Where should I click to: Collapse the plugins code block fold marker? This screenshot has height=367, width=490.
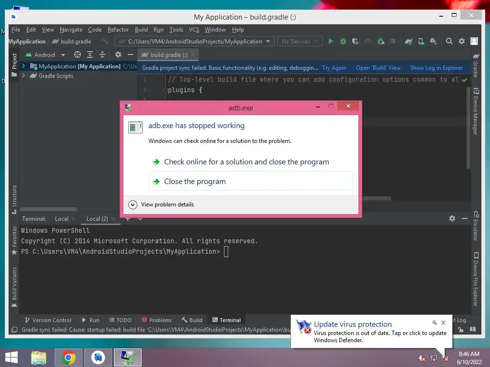[165, 90]
